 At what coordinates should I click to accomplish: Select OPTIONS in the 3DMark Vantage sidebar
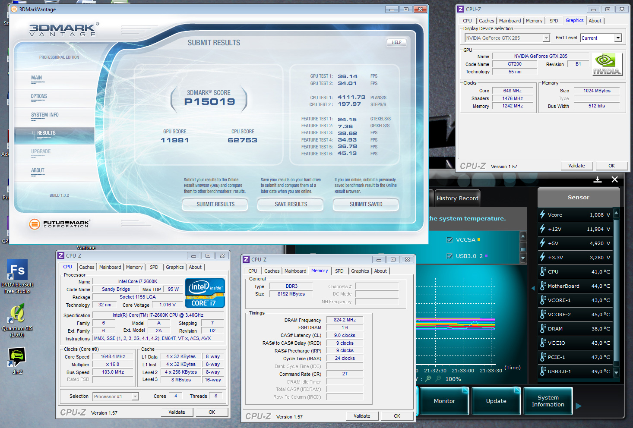click(39, 97)
